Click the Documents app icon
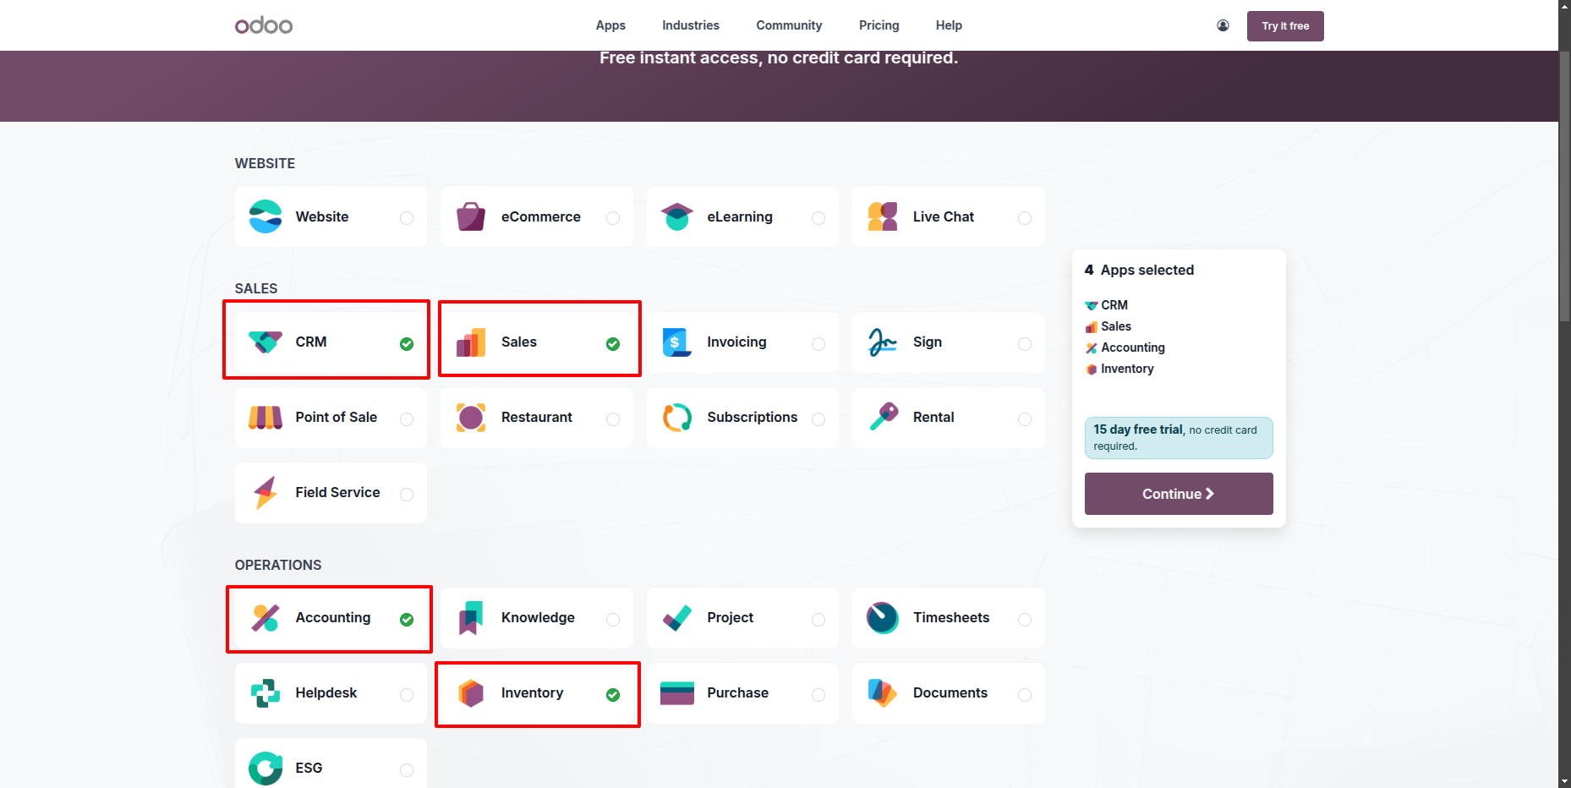Viewport: 1571px width, 788px height. [883, 692]
